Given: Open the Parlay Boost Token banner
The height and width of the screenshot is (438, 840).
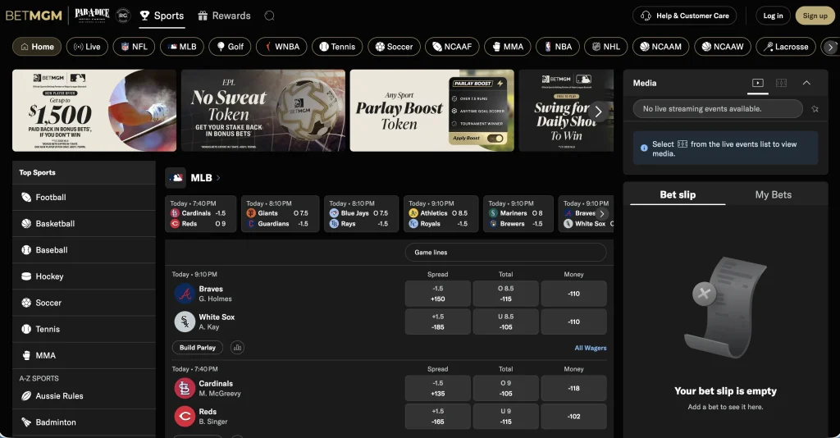Looking at the screenshot, I should [431, 110].
